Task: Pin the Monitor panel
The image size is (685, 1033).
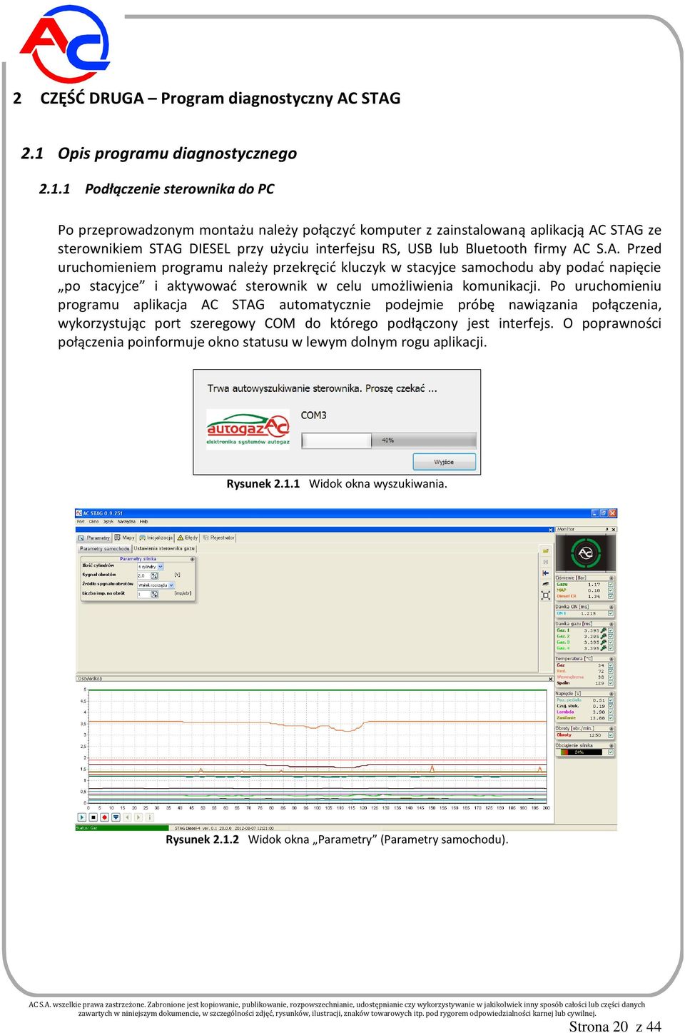Action: point(607,529)
